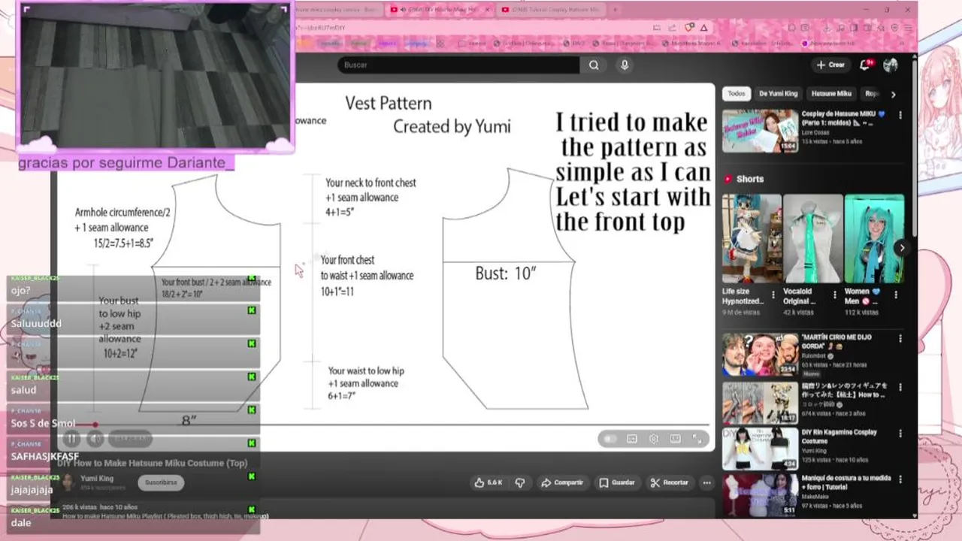Select the Hatsune Miku filter chip
The width and height of the screenshot is (962, 541).
[x=831, y=94]
